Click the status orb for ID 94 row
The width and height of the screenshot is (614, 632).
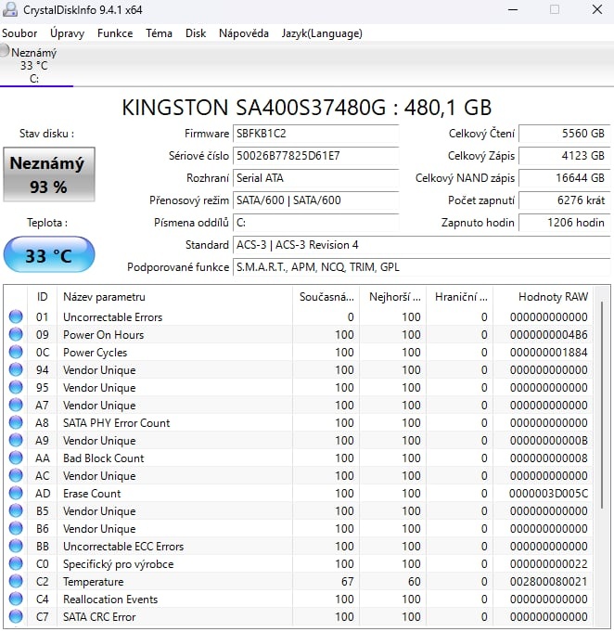(16, 369)
